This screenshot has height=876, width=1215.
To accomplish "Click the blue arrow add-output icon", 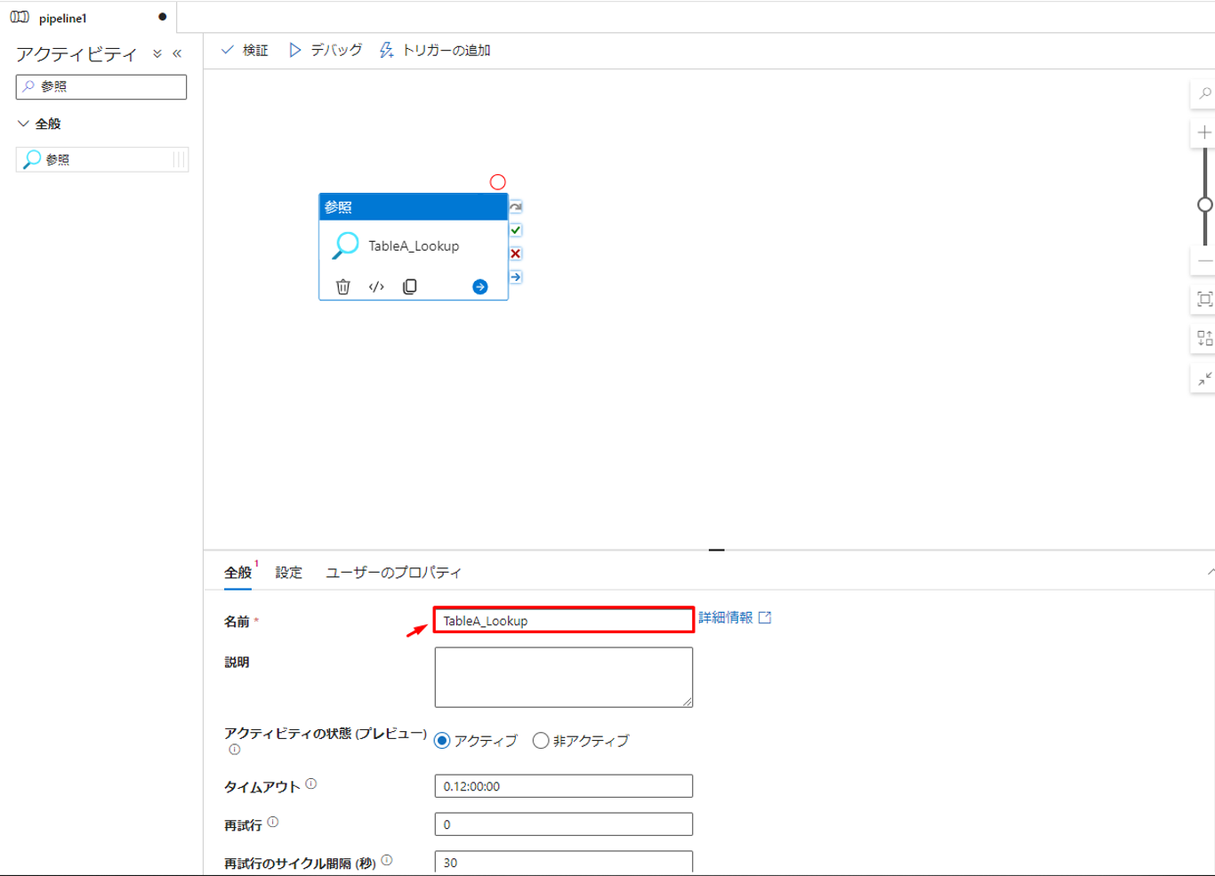I will 479,286.
